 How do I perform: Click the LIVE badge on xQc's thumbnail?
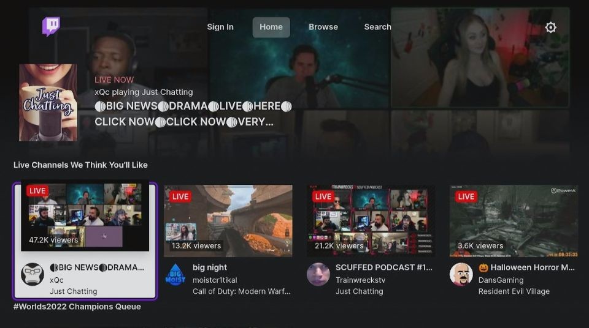point(37,191)
